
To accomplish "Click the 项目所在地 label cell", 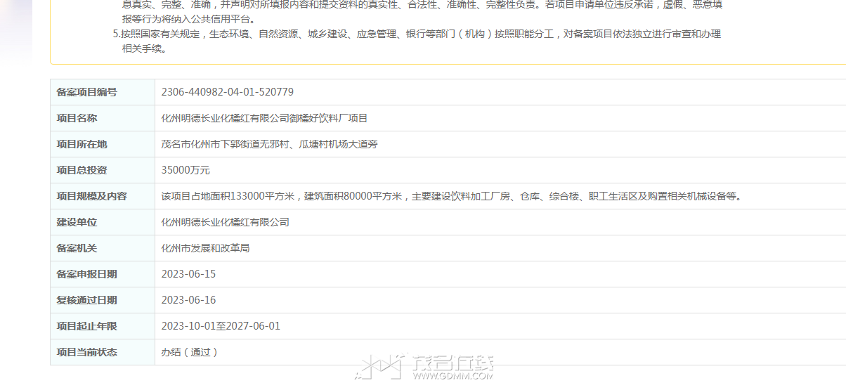I will tap(103, 144).
